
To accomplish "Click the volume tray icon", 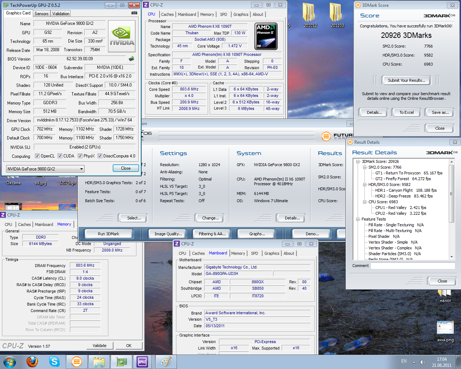I will pyautogui.click(x=423, y=362).
